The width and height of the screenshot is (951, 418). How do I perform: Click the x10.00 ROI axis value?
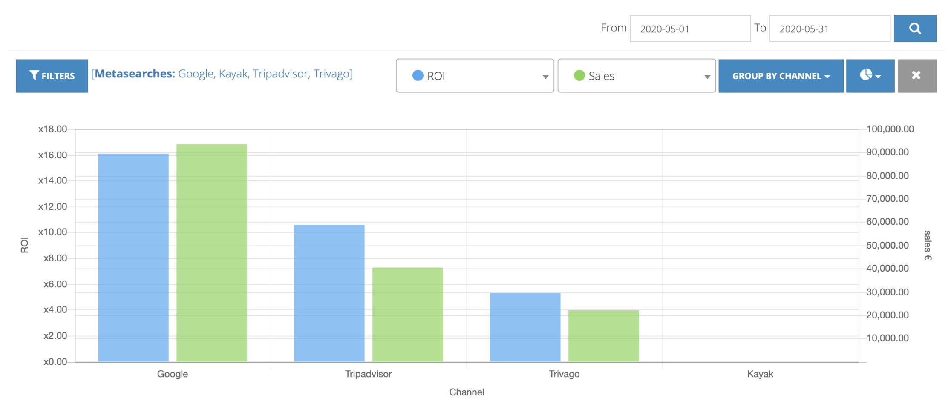pyautogui.click(x=53, y=232)
